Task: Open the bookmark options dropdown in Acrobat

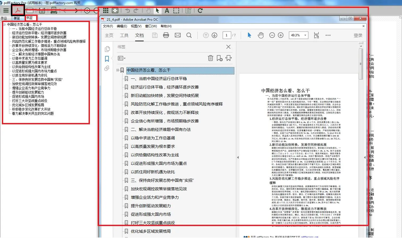Action: pyautogui.click(x=122, y=58)
